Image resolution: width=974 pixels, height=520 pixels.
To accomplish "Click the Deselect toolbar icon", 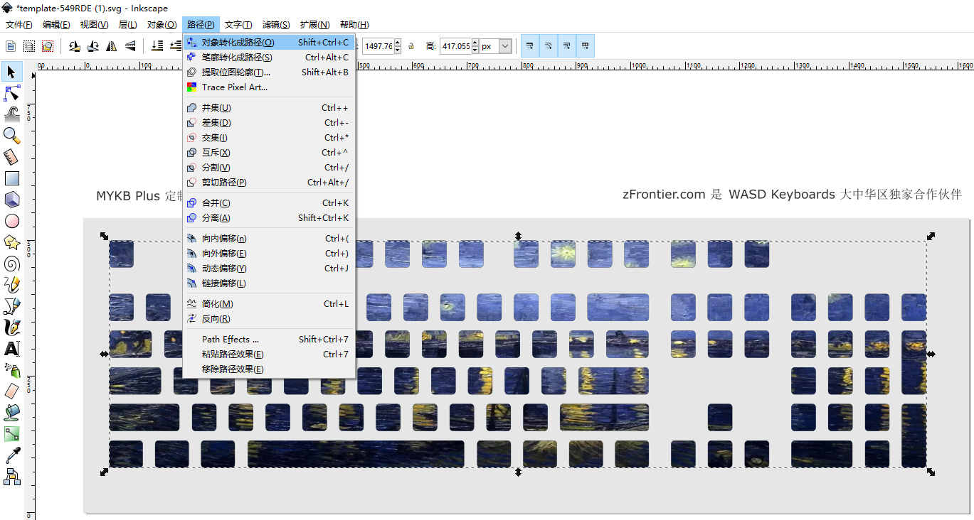I will pos(48,46).
